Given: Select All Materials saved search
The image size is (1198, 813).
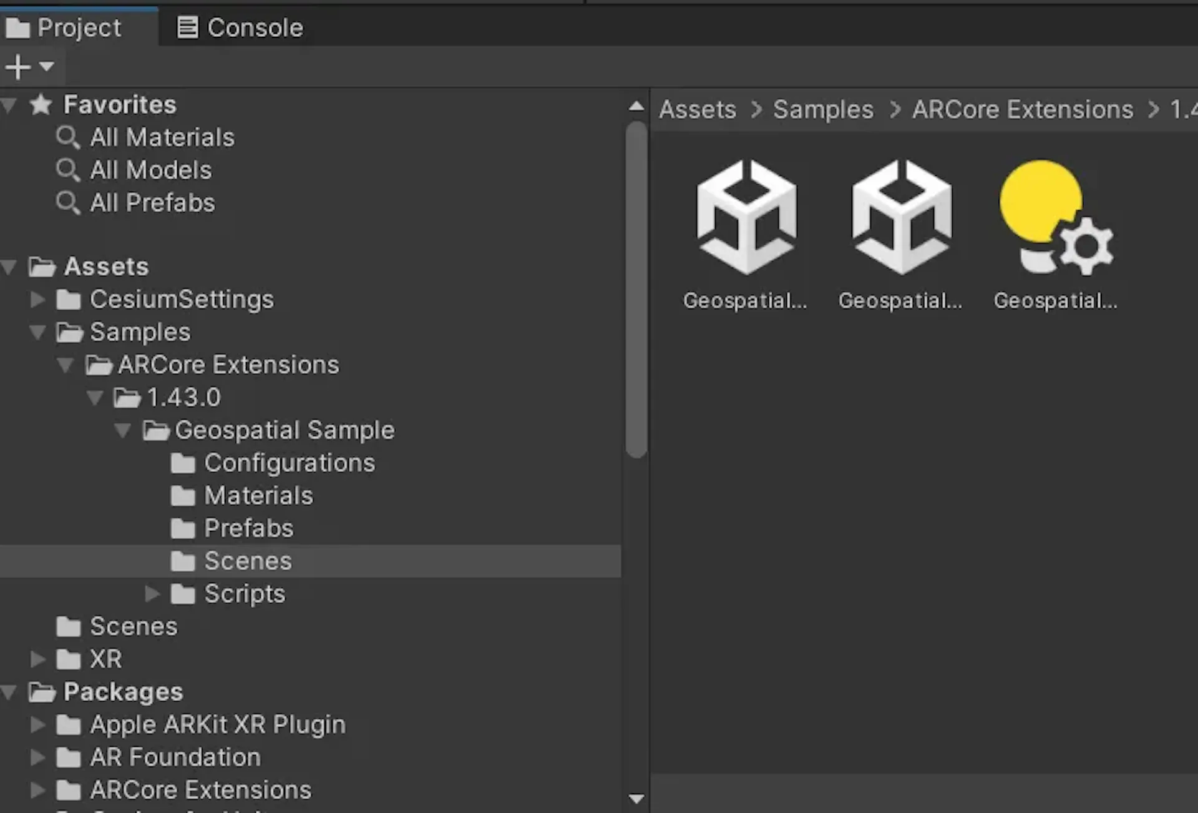Looking at the screenshot, I should [162, 137].
